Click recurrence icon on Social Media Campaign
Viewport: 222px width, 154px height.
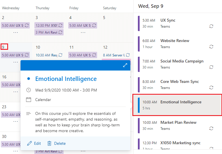pos(211,67)
